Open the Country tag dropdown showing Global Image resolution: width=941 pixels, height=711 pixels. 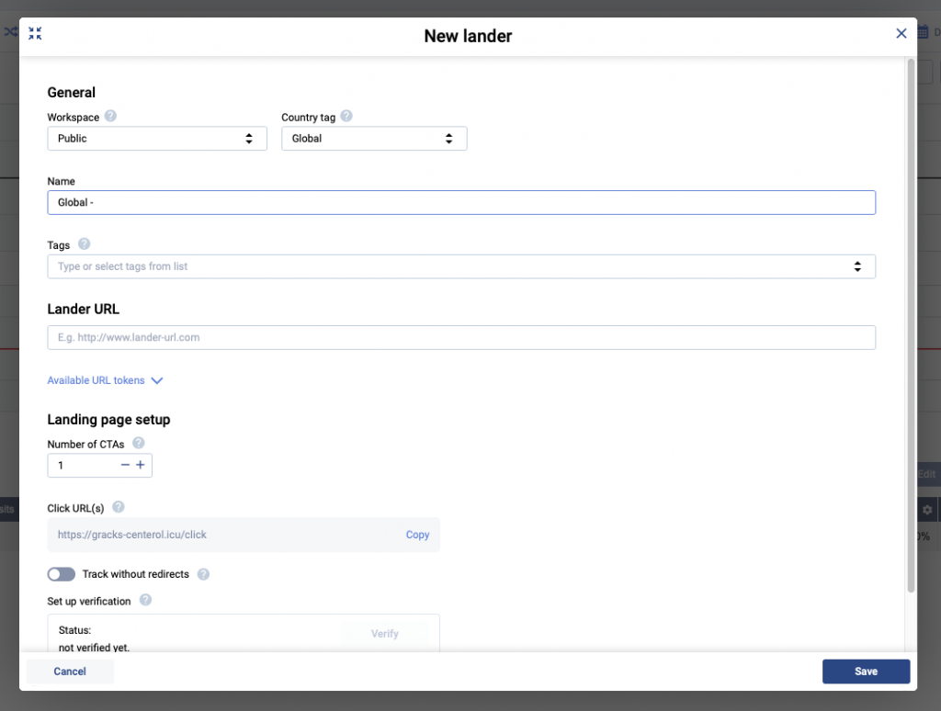coord(374,139)
